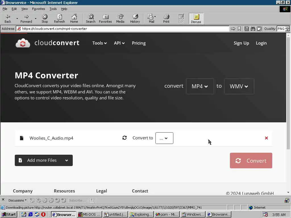Open the Convert to format selector

(164, 138)
